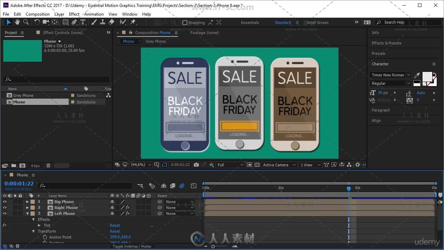Select the Hand tool
444x250 pixels.
(x=17, y=22)
